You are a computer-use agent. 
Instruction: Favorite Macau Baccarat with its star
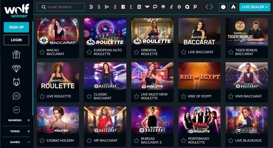(x=42, y=52)
